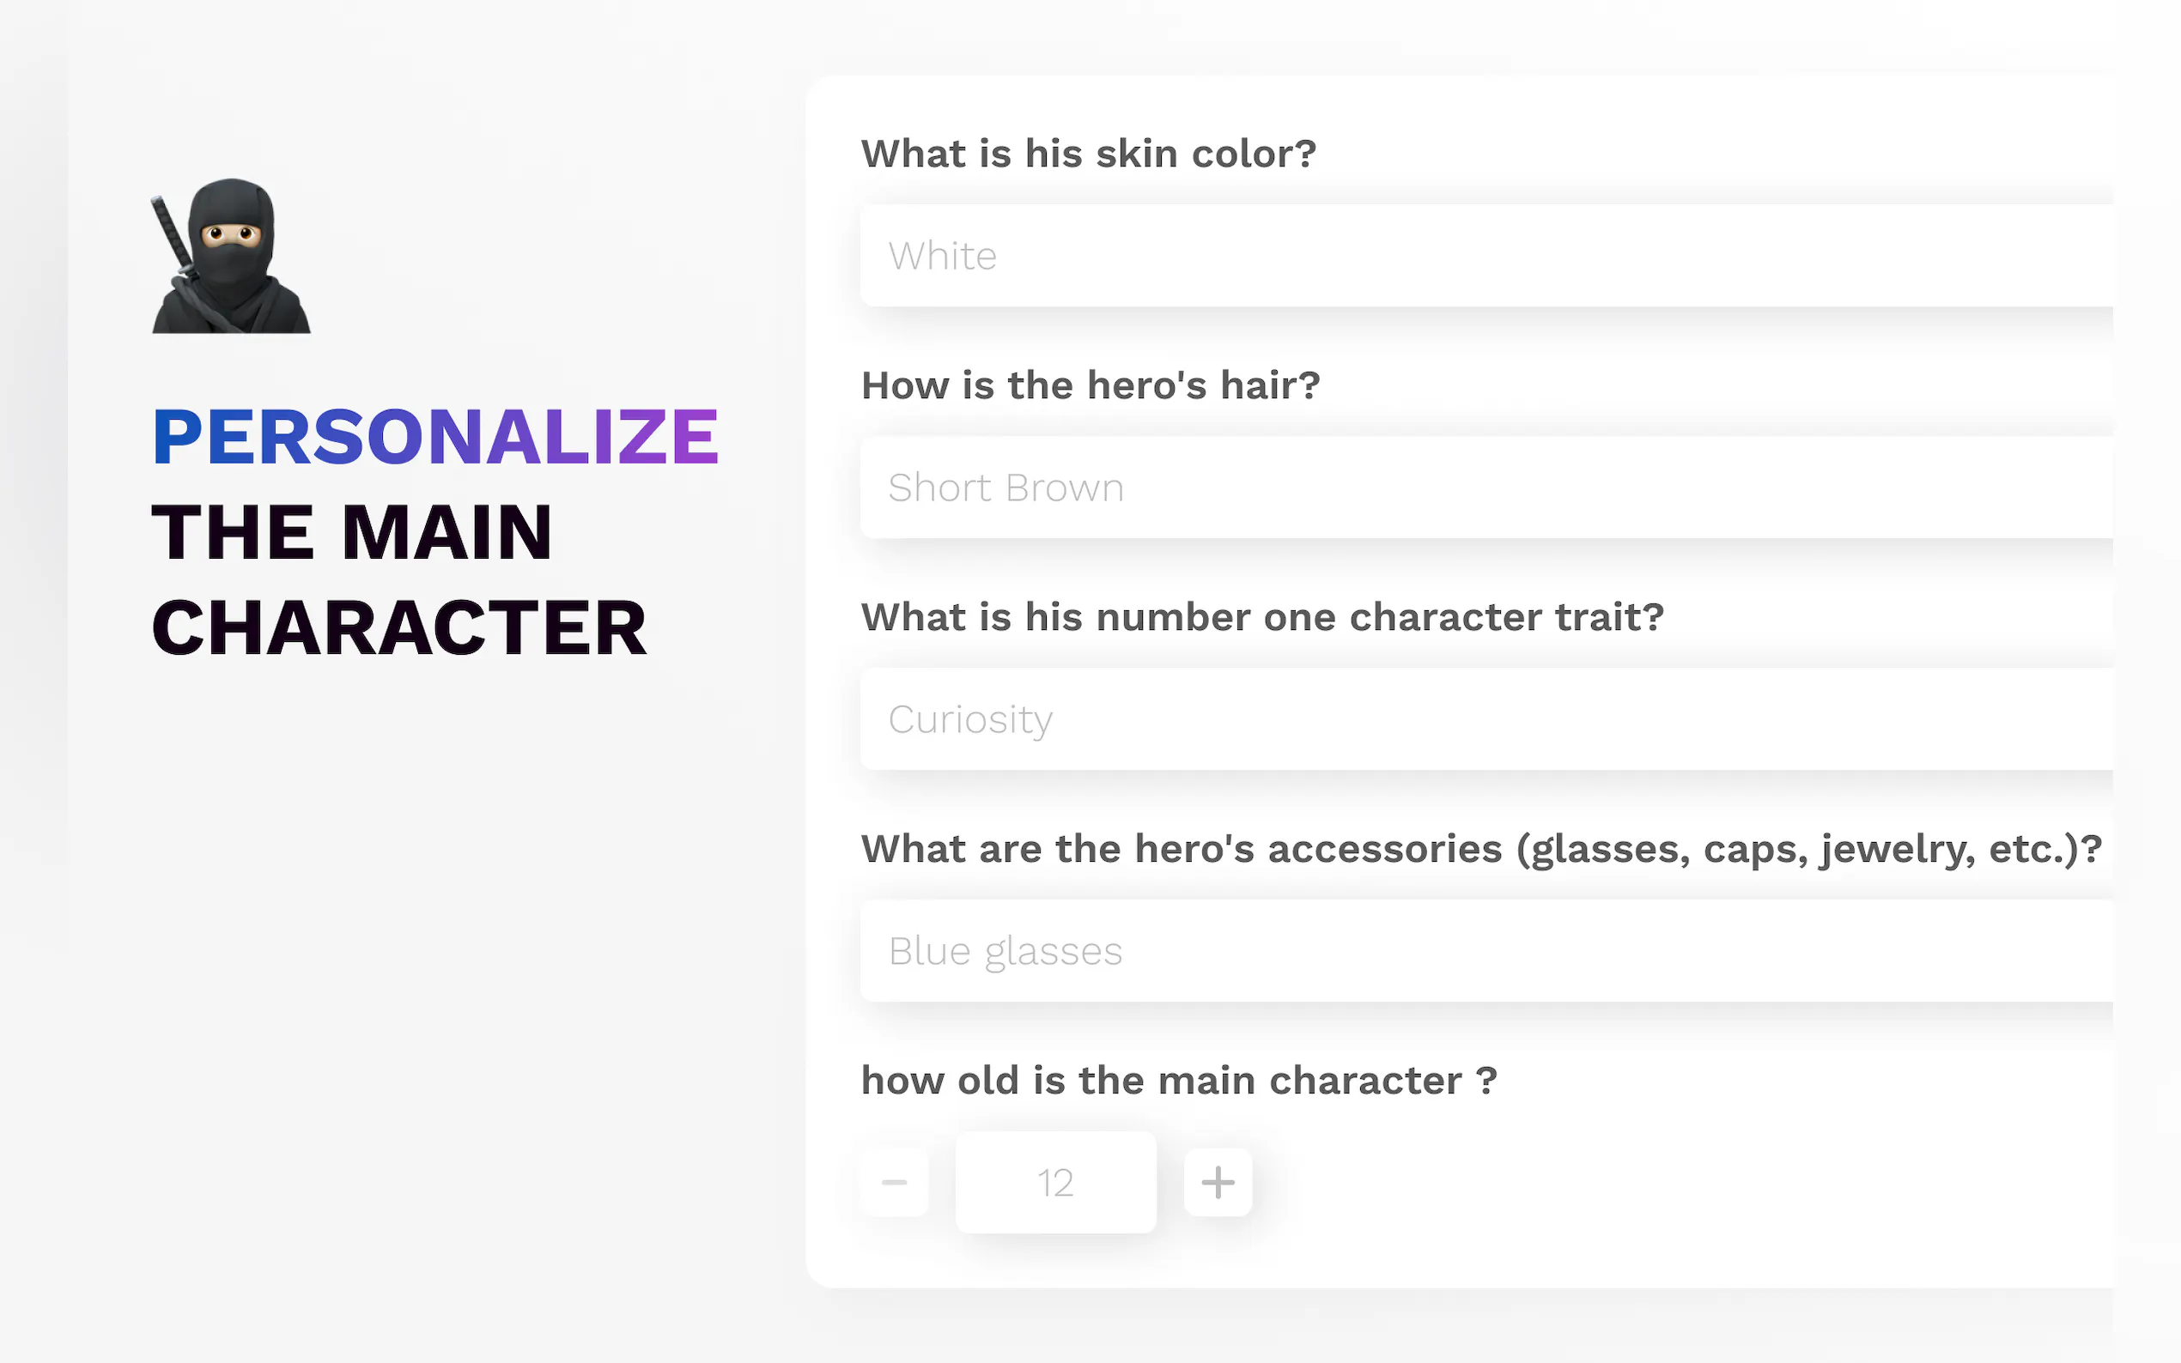The image size is (2181, 1363).
Task: Click 'THE MAIN CHARACTER' heading text
Action: pos(352,533)
